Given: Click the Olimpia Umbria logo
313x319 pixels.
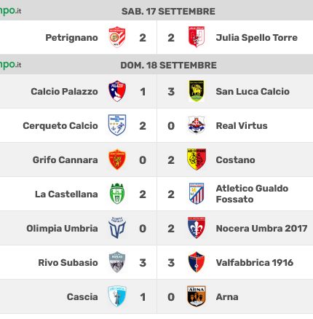Looking at the screenshot, I should (x=117, y=228).
